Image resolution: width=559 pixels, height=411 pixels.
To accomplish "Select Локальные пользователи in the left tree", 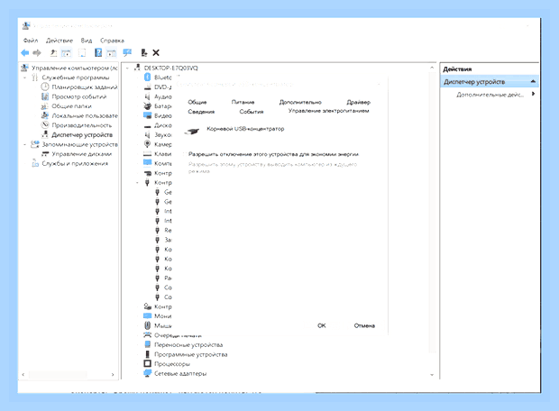I will [x=85, y=115].
